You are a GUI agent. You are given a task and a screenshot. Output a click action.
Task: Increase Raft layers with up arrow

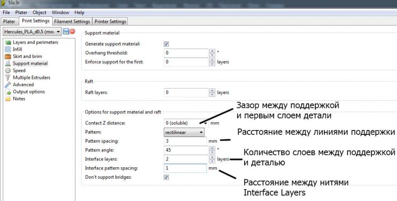[x=212, y=91]
